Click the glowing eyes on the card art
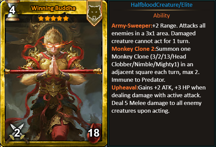The width and height of the screenshot is (216, 147). point(53,46)
